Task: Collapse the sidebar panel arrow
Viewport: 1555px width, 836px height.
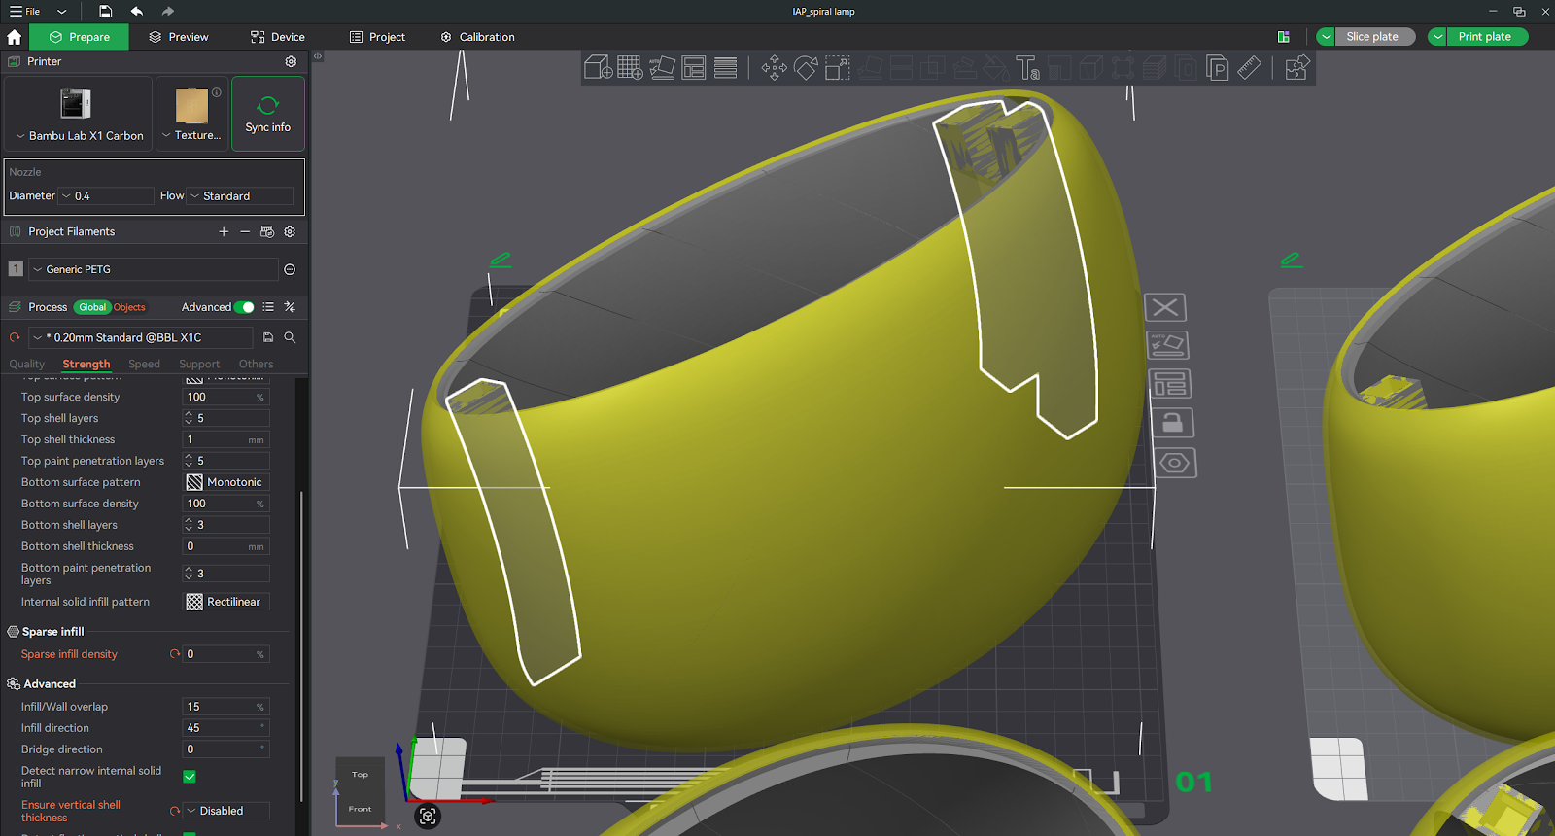Action: [317, 56]
